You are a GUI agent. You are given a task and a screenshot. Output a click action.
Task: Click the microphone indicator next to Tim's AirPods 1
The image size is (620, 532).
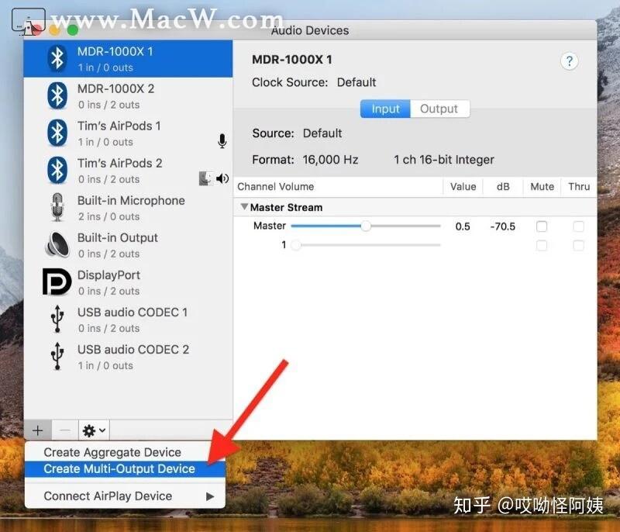pos(222,141)
